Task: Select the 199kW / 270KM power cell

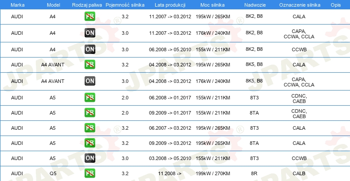Action: tap(213, 173)
